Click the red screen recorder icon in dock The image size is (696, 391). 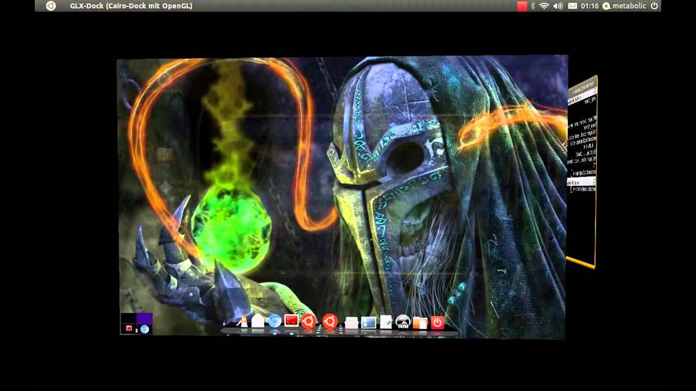click(291, 321)
